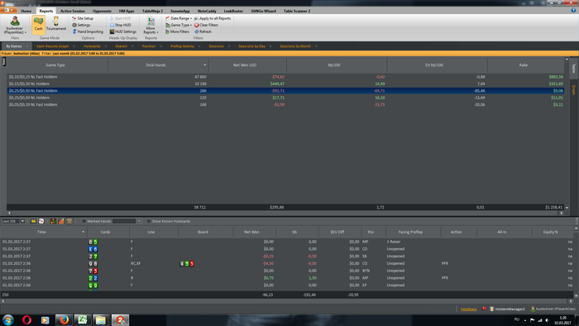Click Stop HUD
Viewport: 579px width, 326px height.
121,25
